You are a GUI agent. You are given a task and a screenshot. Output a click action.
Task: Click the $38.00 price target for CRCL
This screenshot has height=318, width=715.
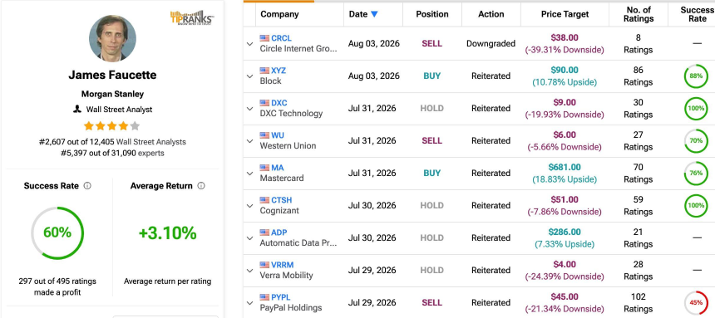[565, 38]
